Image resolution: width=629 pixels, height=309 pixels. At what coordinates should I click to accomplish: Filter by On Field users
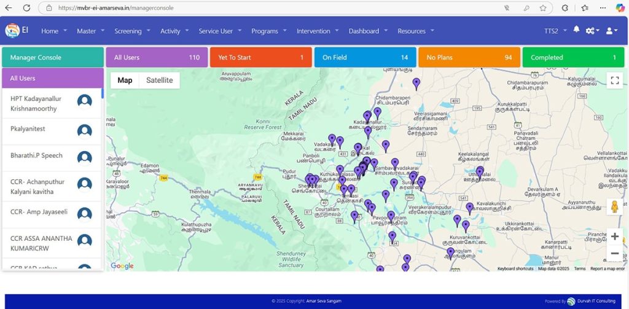365,58
